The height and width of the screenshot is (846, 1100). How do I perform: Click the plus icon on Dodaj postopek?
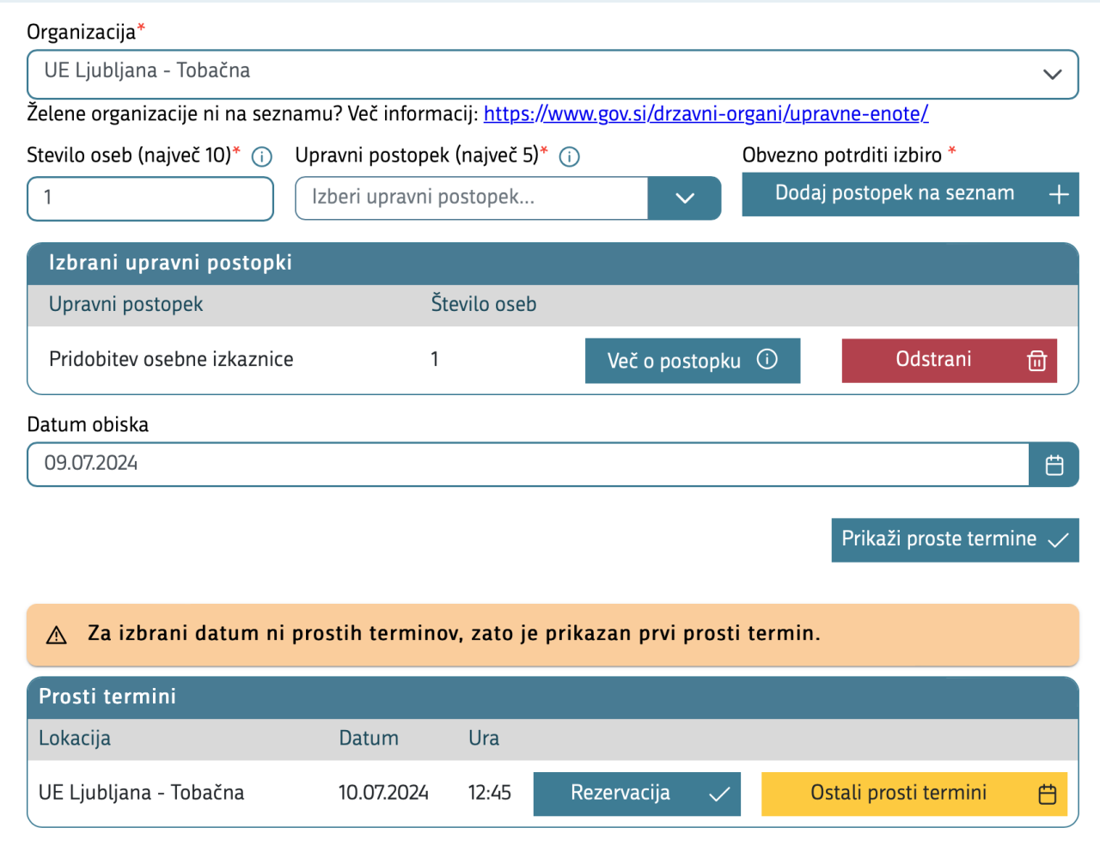[x=1059, y=195]
